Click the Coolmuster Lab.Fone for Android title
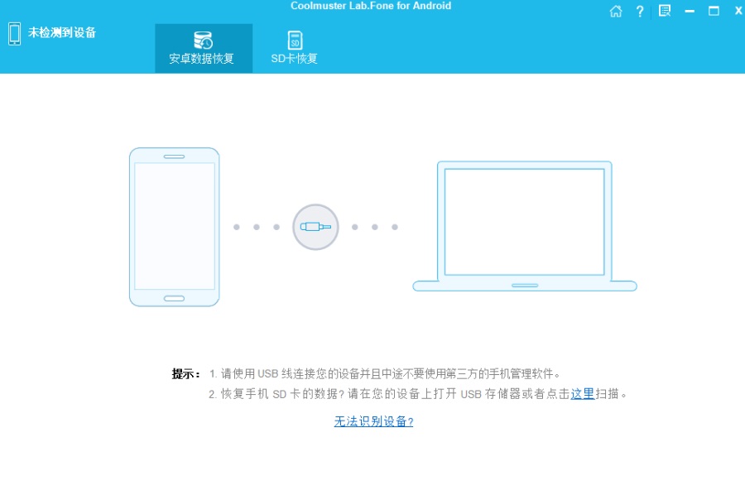The width and height of the screenshot is (745, 500). (x=371, y=6)
